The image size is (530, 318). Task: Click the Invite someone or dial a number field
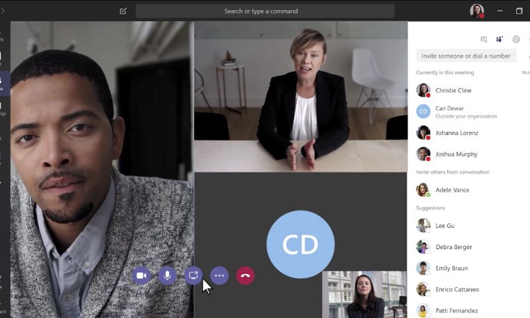(466, 56)
